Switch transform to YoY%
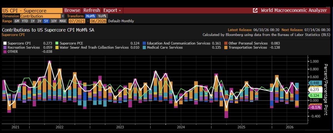 click(102, 16)
